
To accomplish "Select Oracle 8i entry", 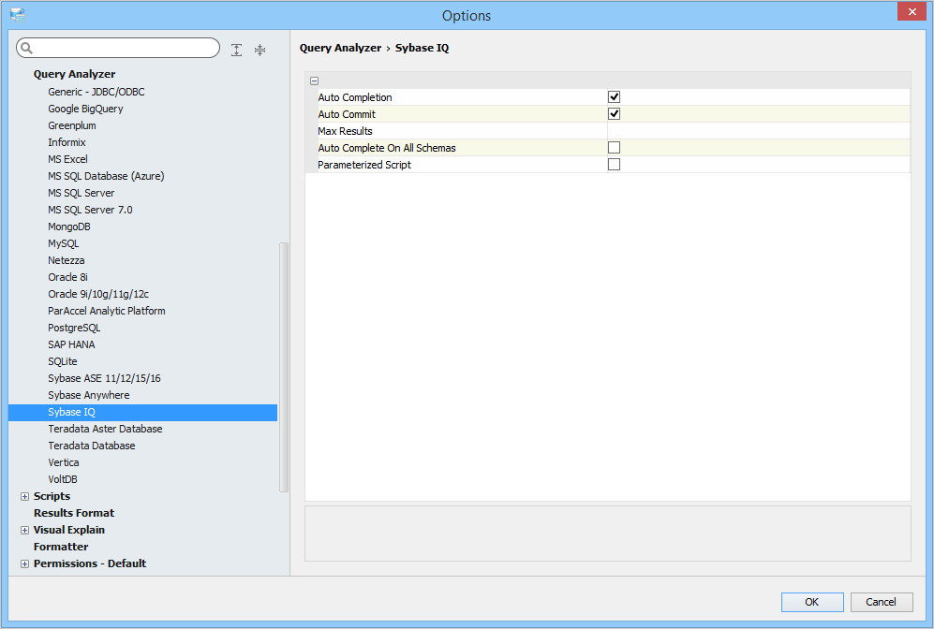I will (67, 277).
